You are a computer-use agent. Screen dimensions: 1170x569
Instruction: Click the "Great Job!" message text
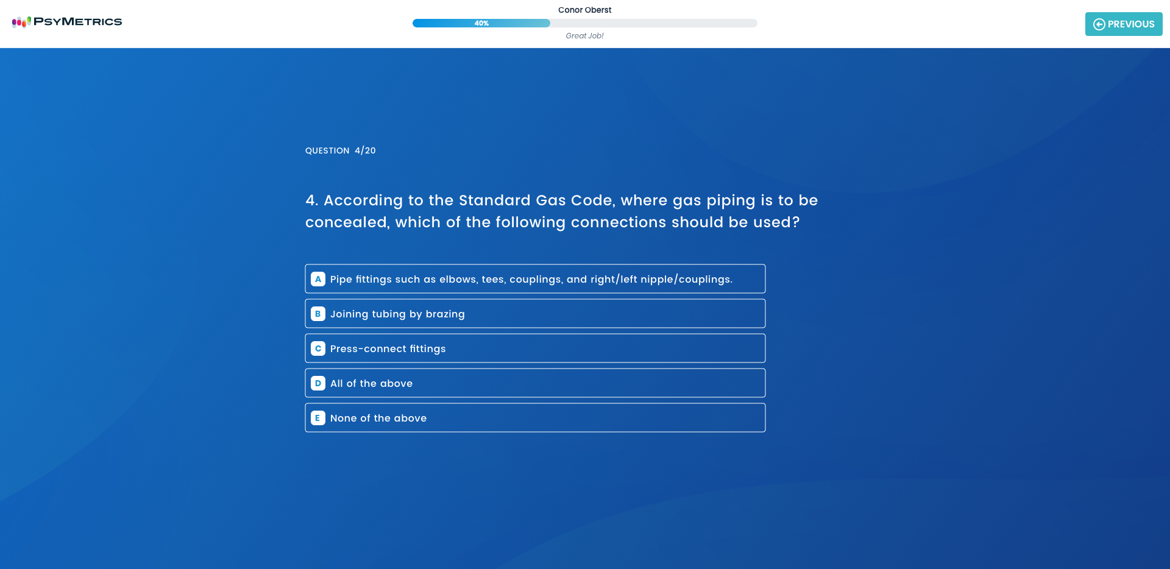584,36
